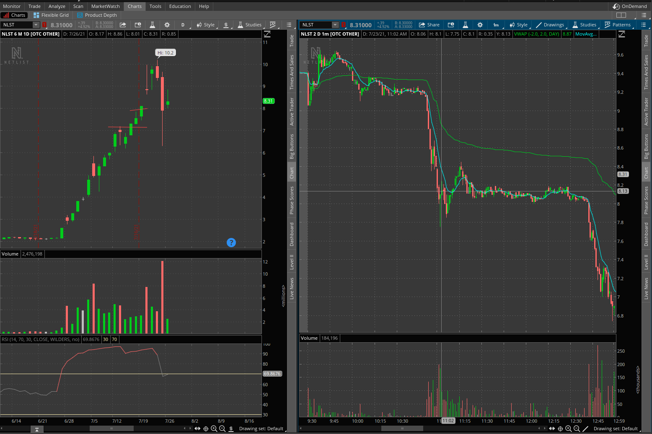Open right chart list options menu
The width and height of the screenshot is (652, 434).
click(644, 25)
